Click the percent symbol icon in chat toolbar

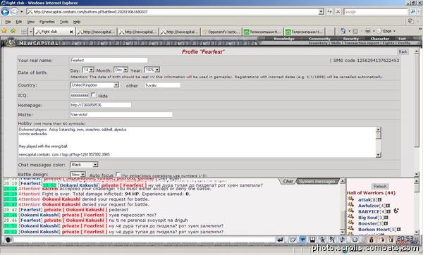(332, 240)
